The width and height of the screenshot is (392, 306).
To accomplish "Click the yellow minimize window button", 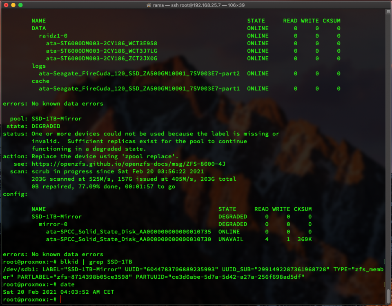I will 13,5.
